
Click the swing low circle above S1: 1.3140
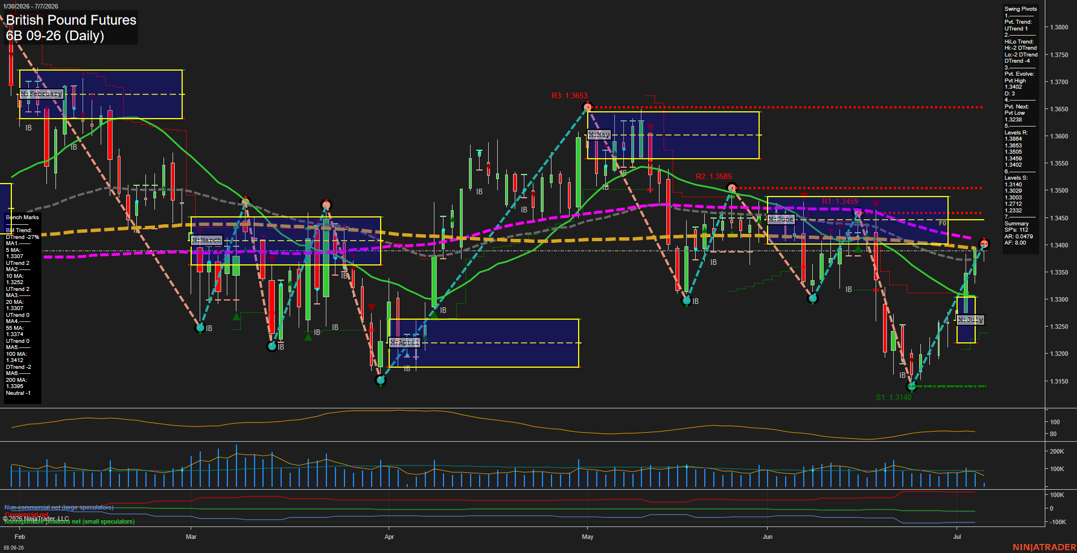pyautogui.click(x=911, y=386)
